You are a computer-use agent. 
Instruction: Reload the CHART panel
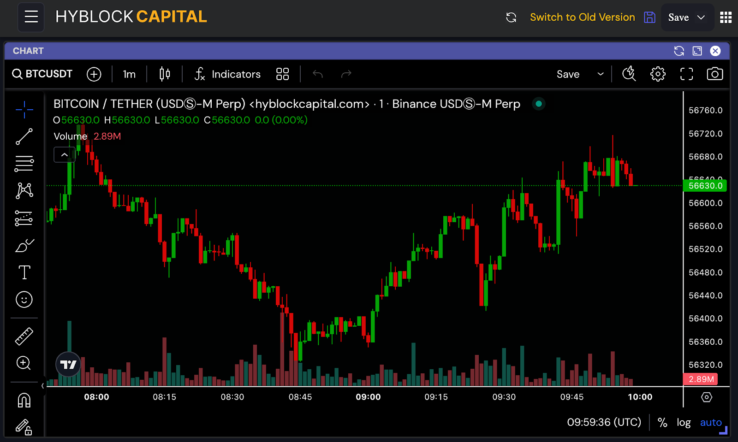679,51
